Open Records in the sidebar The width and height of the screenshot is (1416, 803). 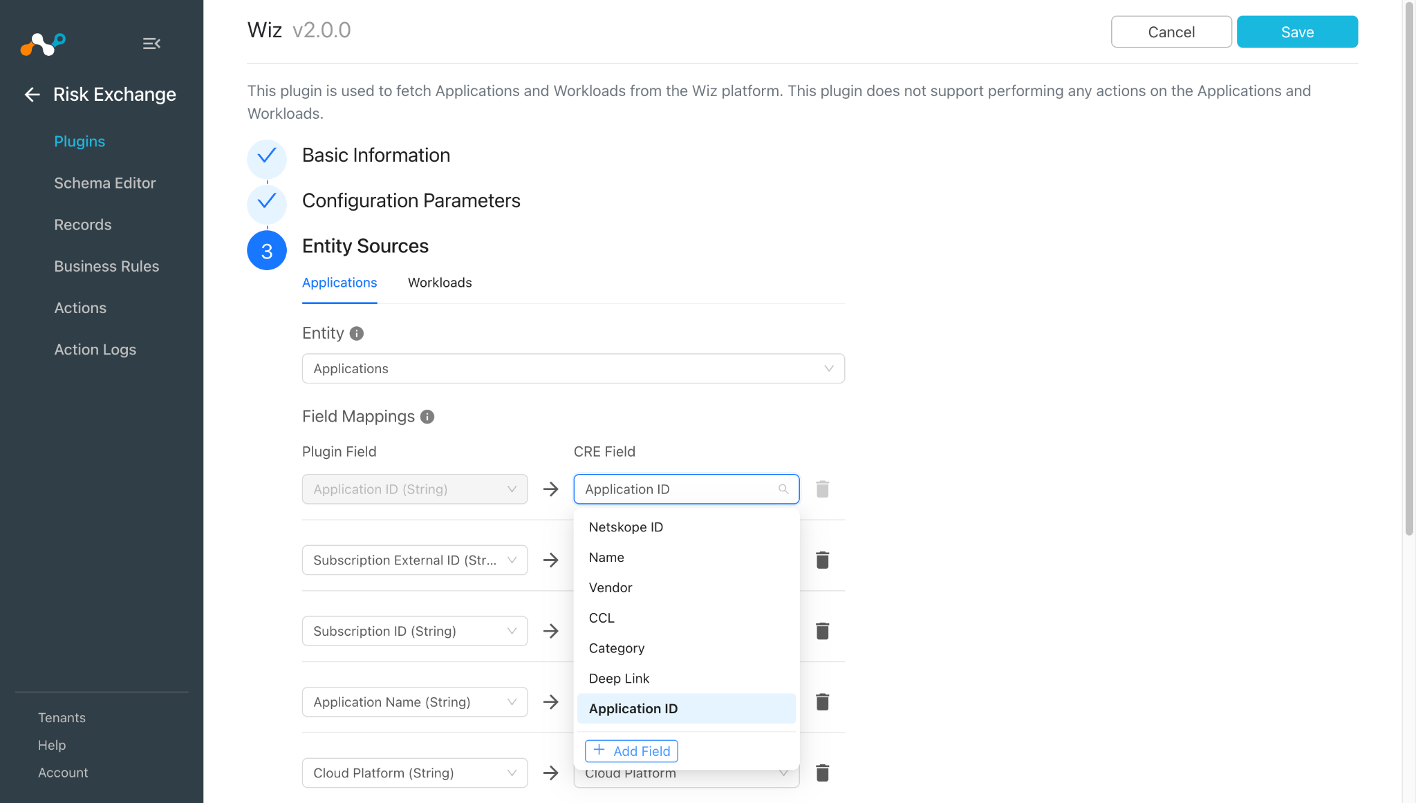(x=83, y=225)
